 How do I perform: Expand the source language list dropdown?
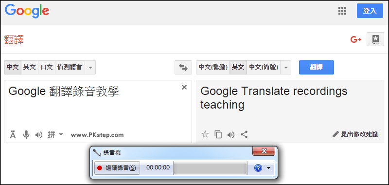tap(90, 67)
